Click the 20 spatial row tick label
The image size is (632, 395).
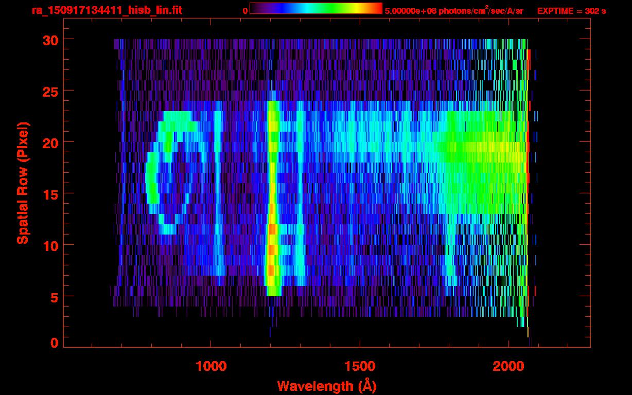click(49, 142)
